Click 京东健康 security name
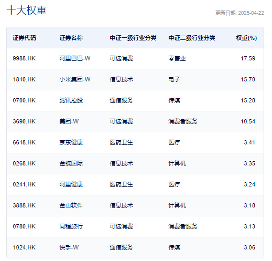 coord(71,142)
